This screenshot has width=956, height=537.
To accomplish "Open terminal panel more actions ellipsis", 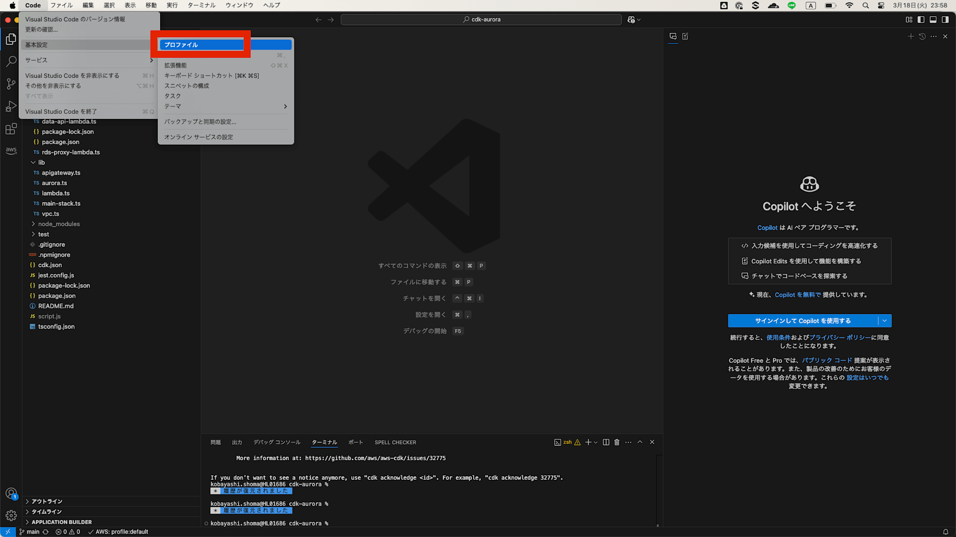I will [x=628, y=442].
